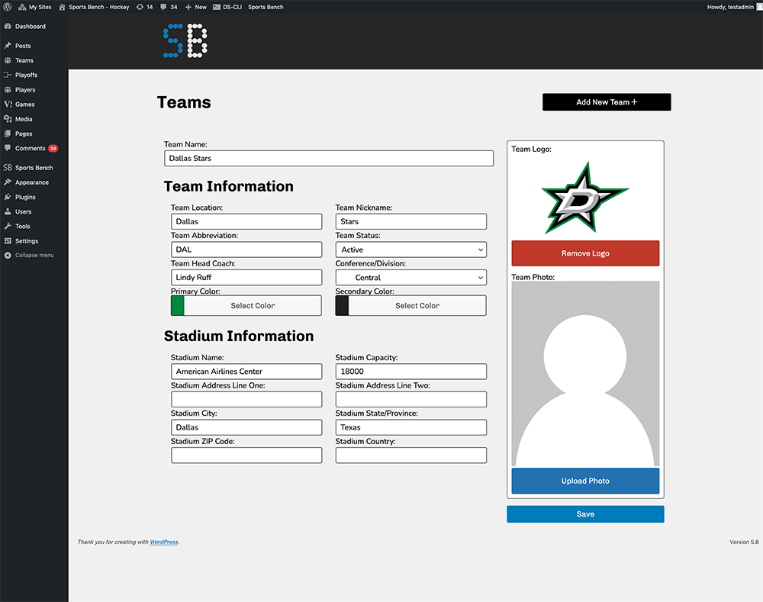Click the Sports Bench SB sidebar icon
Screen dimensions: 763x602
[x=8, y=167]
